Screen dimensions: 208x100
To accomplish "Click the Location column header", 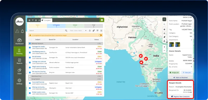I will (x=75, y=40).
